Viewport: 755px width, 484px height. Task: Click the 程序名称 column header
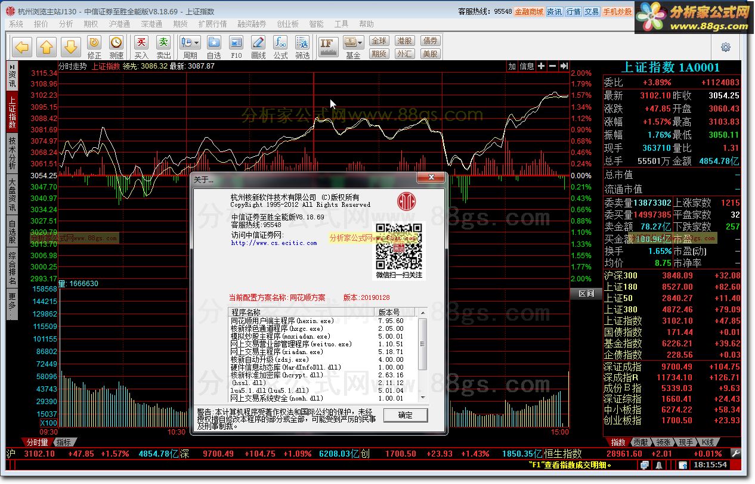[x=302, y=312]
